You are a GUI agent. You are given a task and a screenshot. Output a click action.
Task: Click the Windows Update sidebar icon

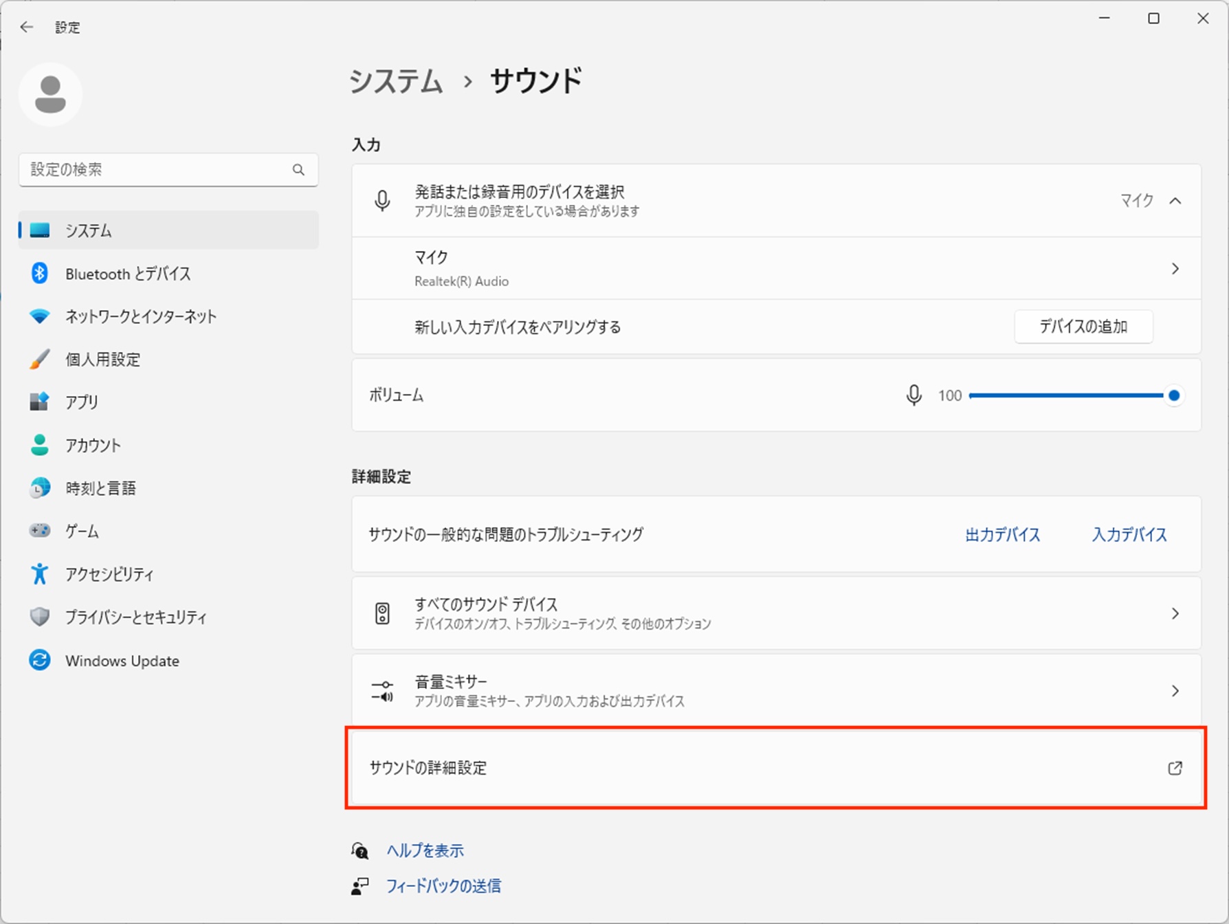40,661
